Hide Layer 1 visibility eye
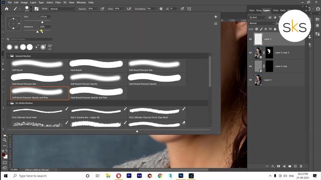 [250, 39]
